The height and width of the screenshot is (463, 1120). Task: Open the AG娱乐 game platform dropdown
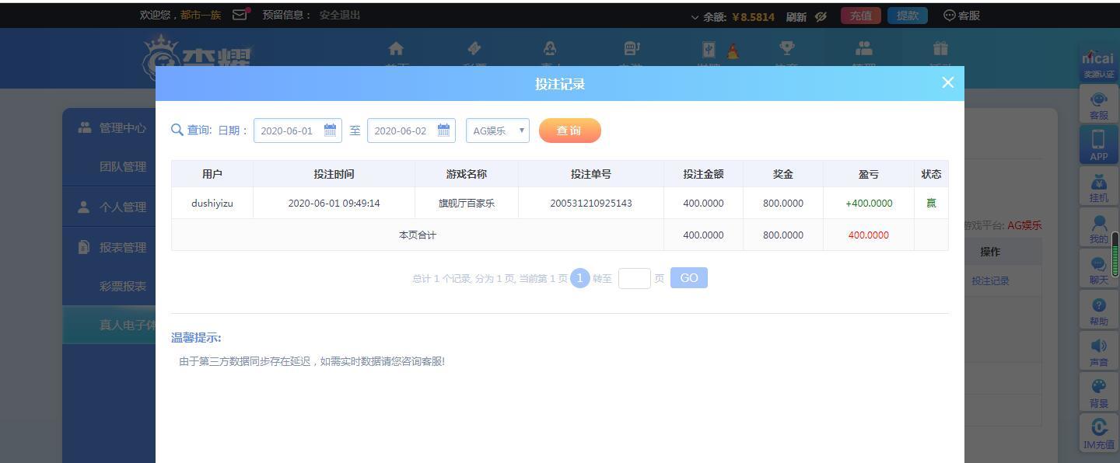[496, 130]
